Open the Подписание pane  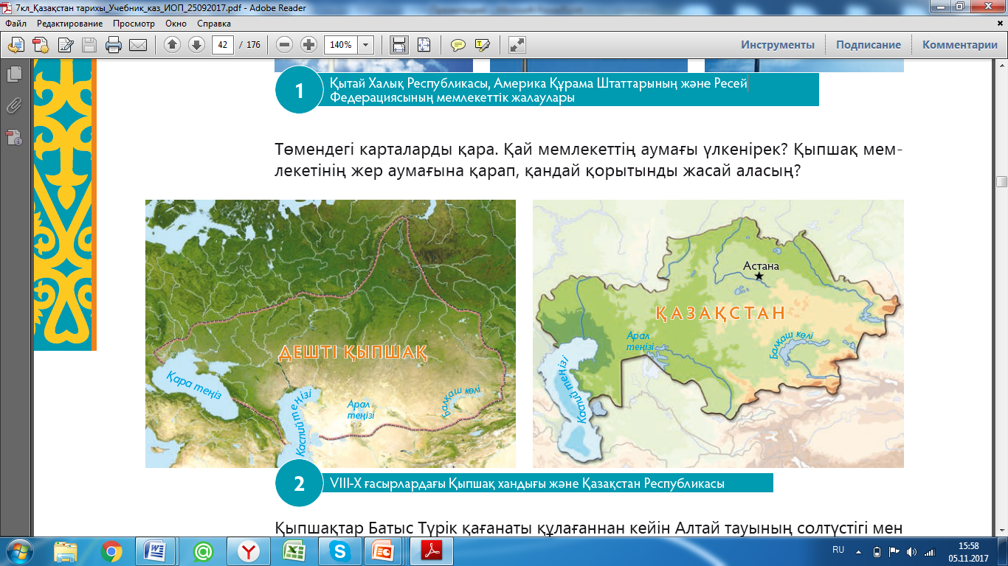[869, 45]
